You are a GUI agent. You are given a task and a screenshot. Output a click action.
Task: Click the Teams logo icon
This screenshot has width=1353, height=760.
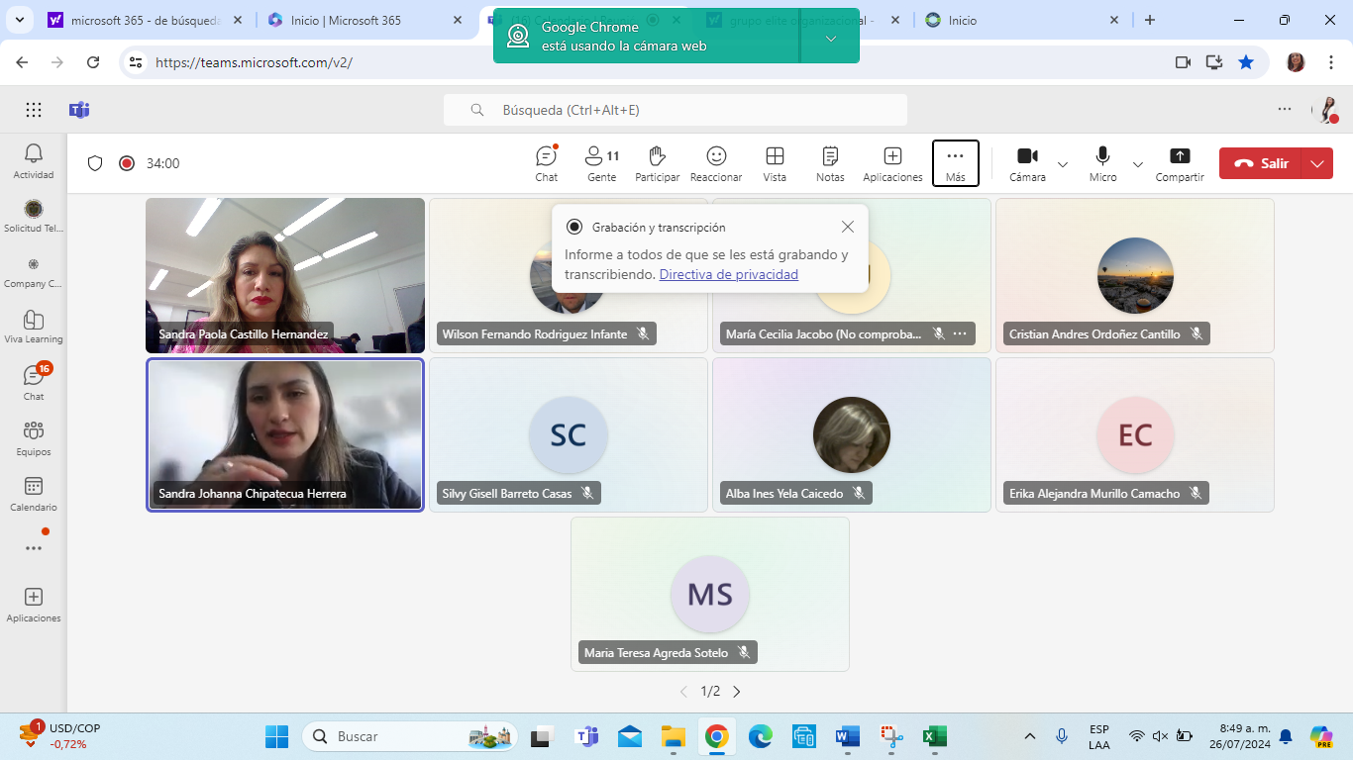(79, 110)
